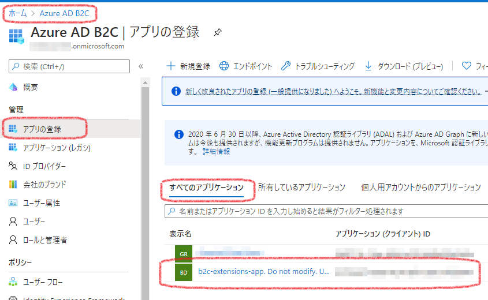Click the green GR application badge

point(184,254)
